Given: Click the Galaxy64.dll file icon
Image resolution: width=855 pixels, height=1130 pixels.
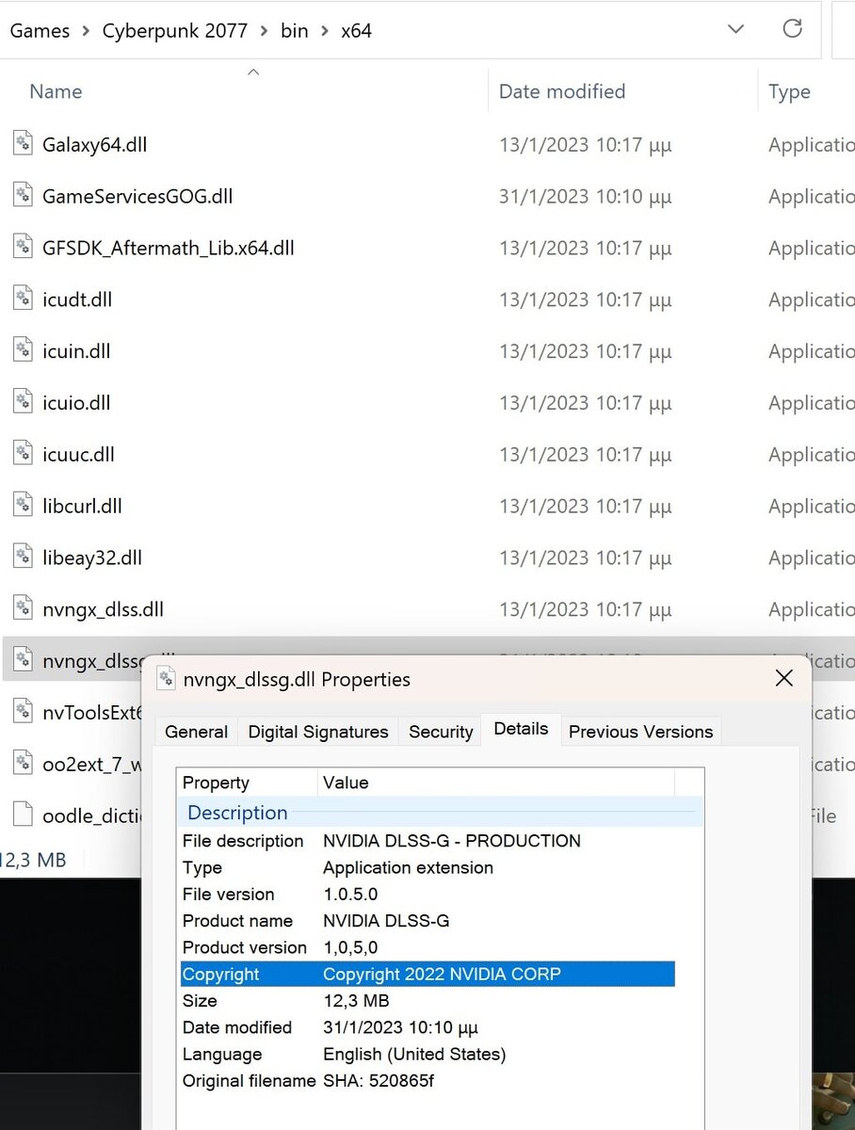Looking at the screenshot, I should 24,143.
